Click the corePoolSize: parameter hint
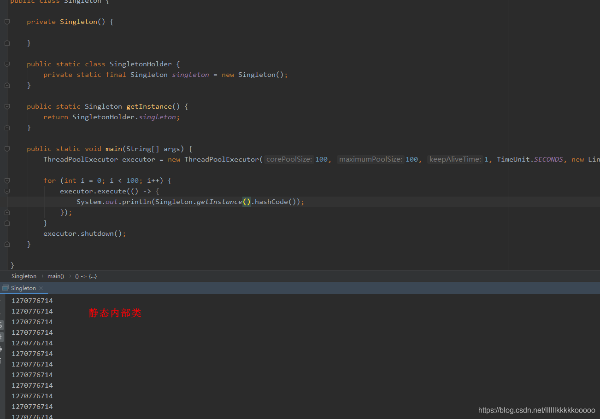This screenshot has width=600, height=419. [x=289, y=159]
